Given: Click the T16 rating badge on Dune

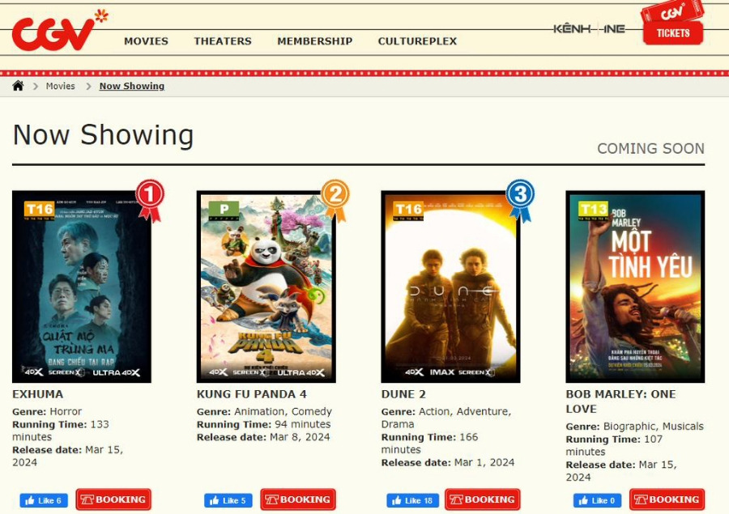Looking at the screenshot, I should pyautogui.click(x=408, y=210).
